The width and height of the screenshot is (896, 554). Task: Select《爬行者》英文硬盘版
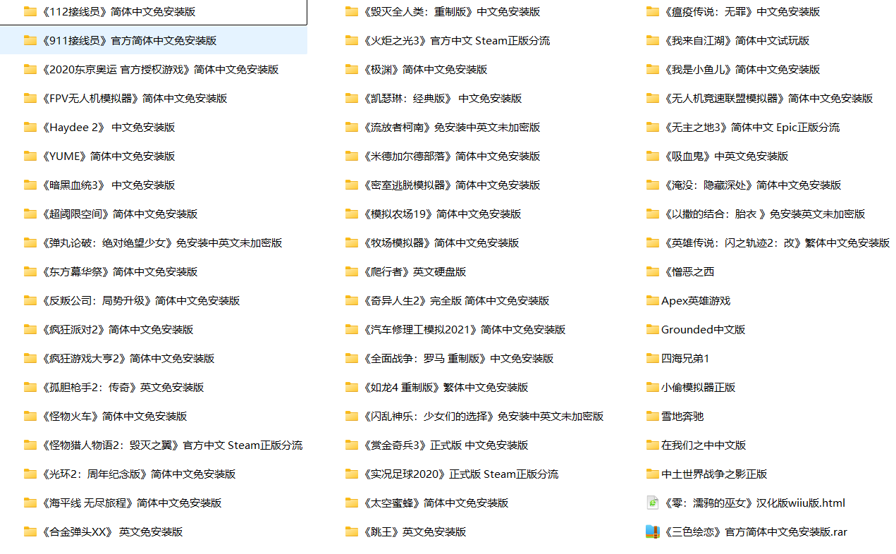click(x=415, y=271)
